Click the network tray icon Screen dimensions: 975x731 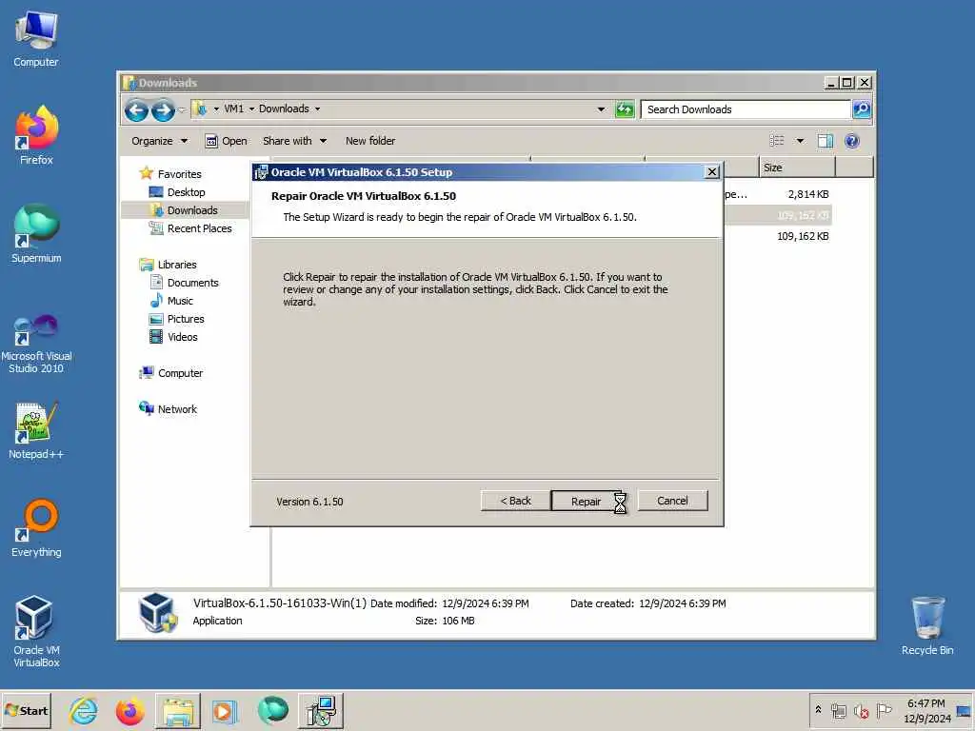click(x=839, y=710)
